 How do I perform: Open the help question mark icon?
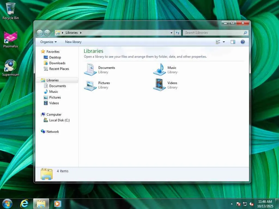243,42
